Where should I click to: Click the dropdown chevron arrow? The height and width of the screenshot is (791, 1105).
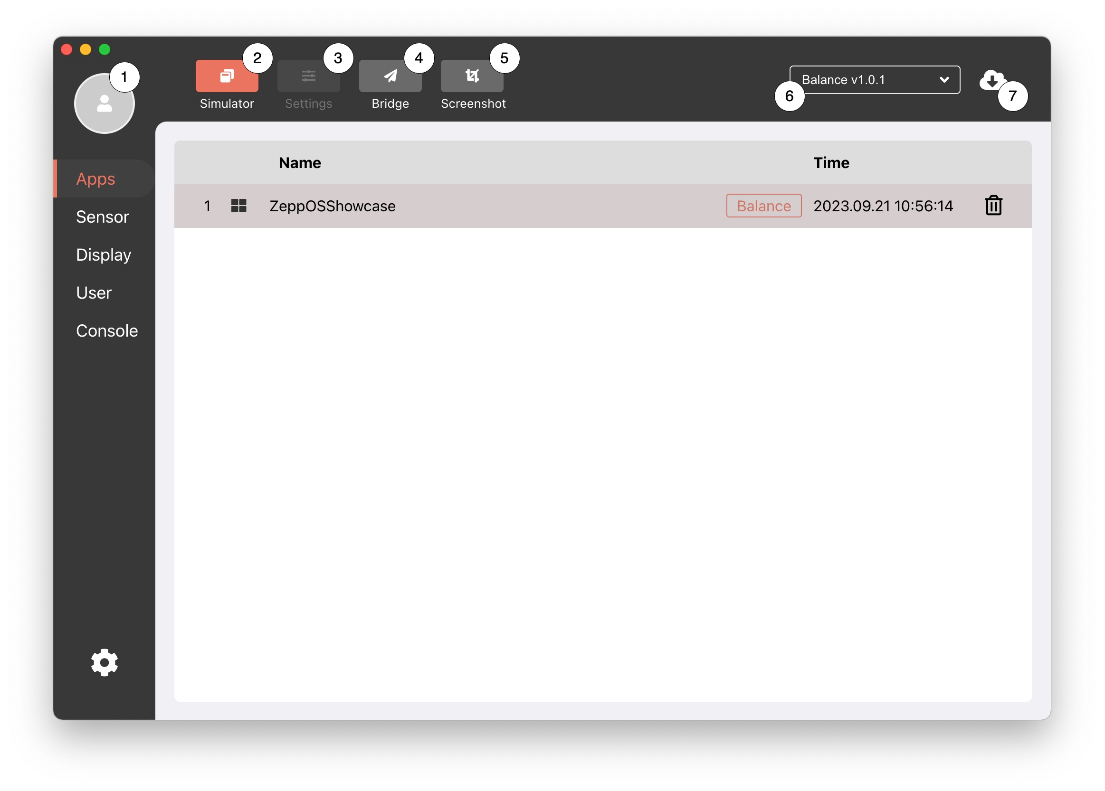click(x=944, y=80)
